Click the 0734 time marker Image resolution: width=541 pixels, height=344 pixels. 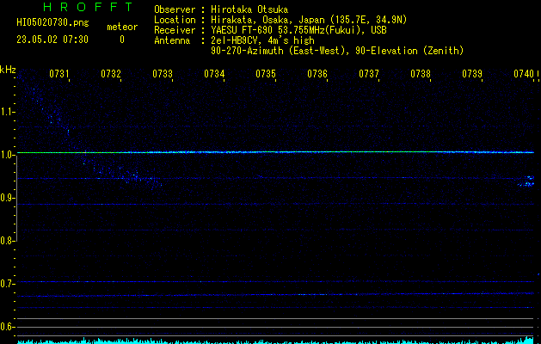(214, 74)
